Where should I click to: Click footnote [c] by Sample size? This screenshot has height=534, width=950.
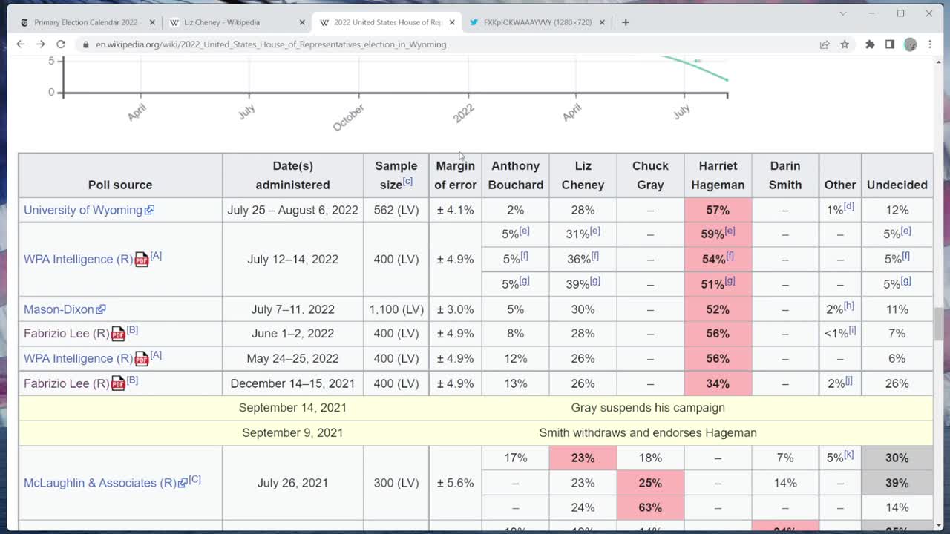pyautogui.click(x=407, y=182)
